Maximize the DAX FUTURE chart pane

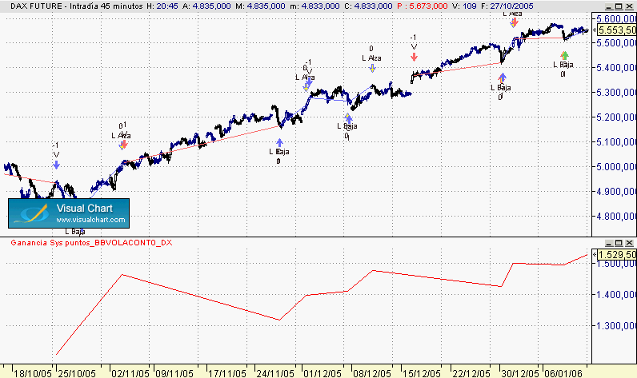(619, 6)
